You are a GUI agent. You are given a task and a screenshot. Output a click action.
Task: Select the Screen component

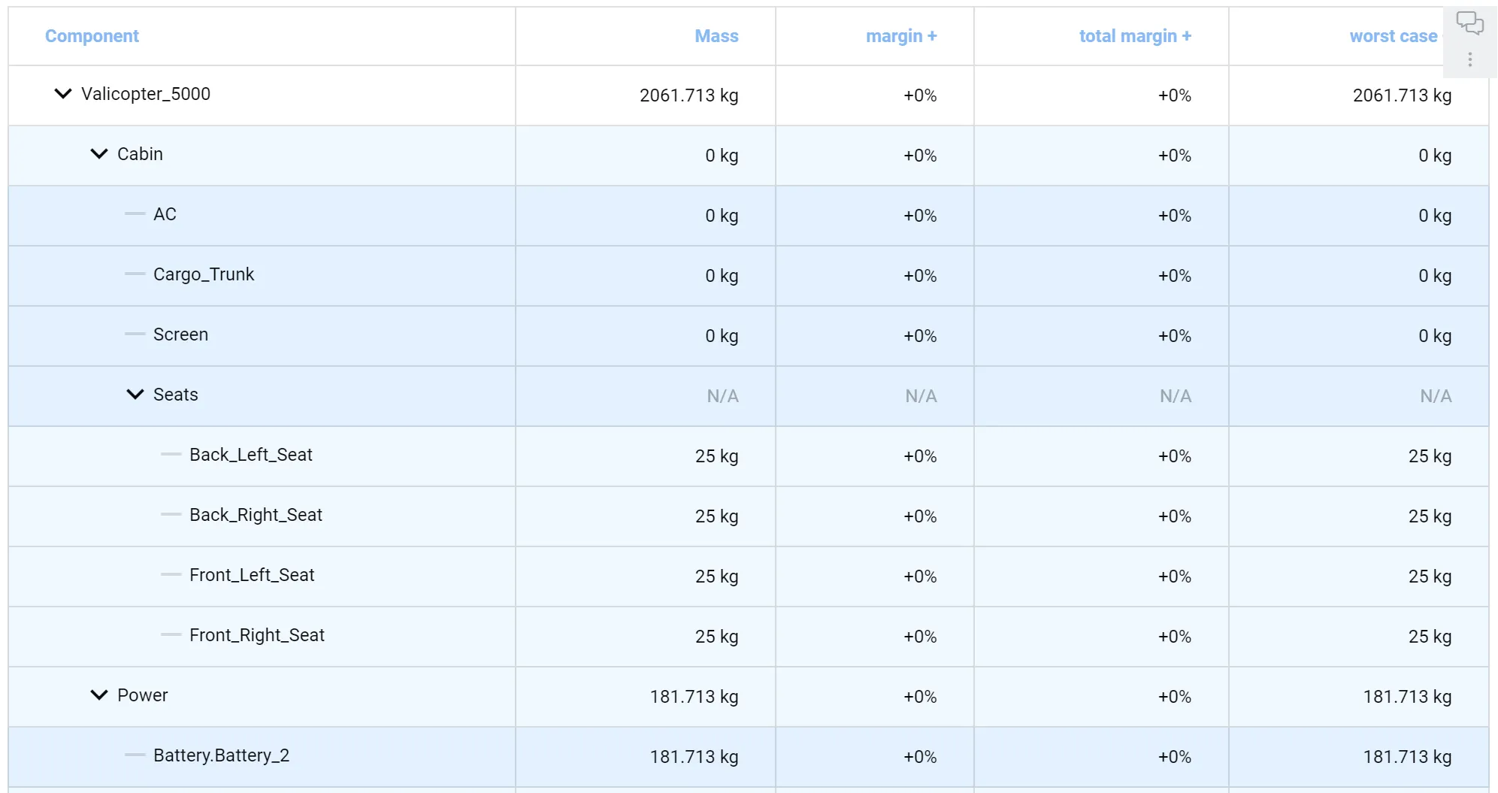180,334
